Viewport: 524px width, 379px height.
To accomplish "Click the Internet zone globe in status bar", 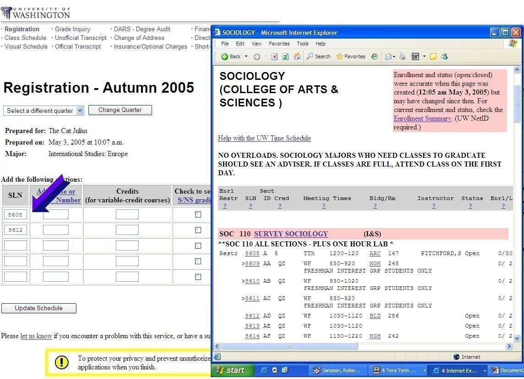I will (457, 357).
